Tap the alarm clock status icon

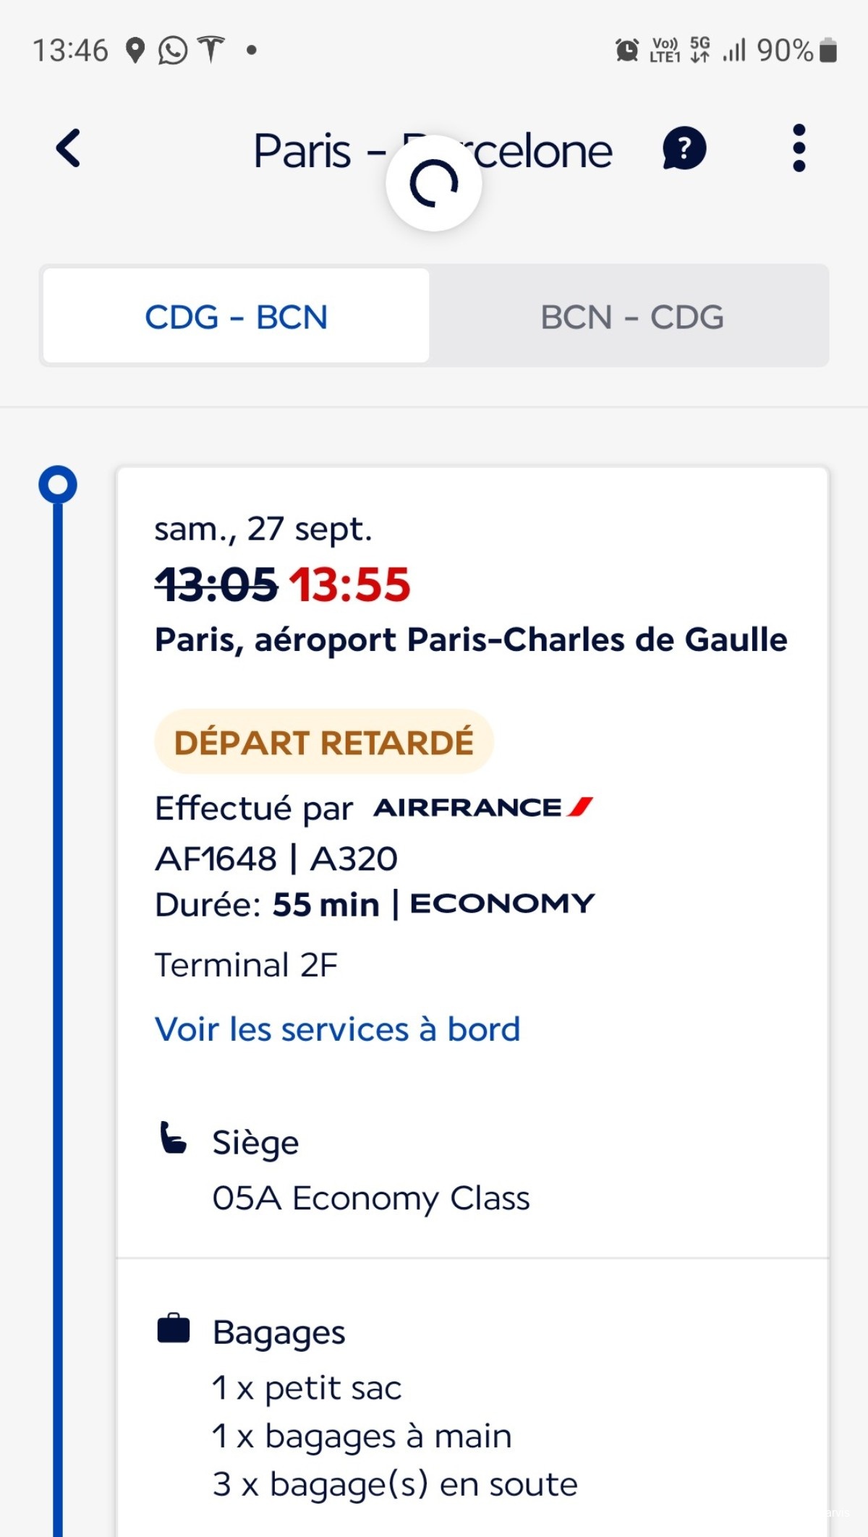click(626, 51)
